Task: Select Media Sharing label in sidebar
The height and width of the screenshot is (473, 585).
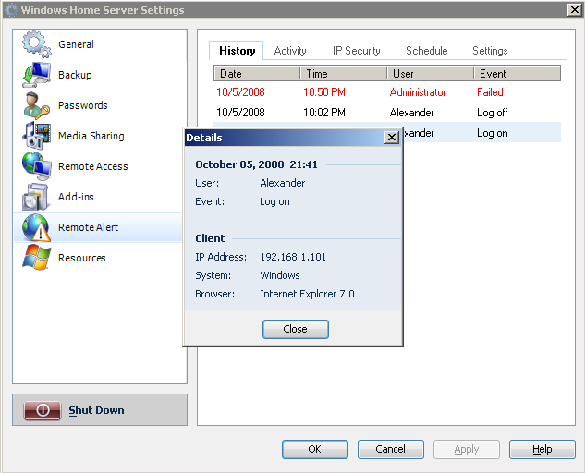Action: 91,136
